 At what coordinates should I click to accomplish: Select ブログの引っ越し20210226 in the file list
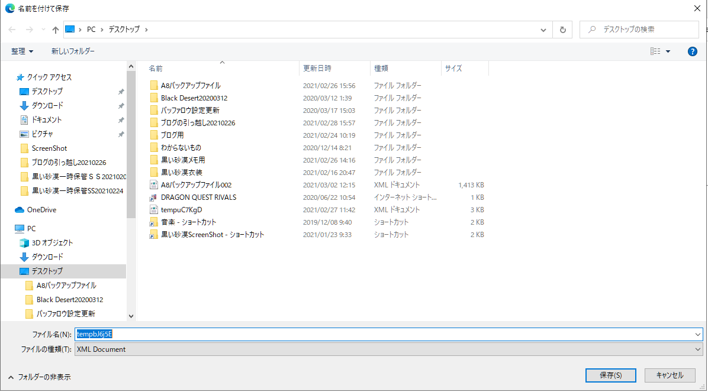[198, 123]
